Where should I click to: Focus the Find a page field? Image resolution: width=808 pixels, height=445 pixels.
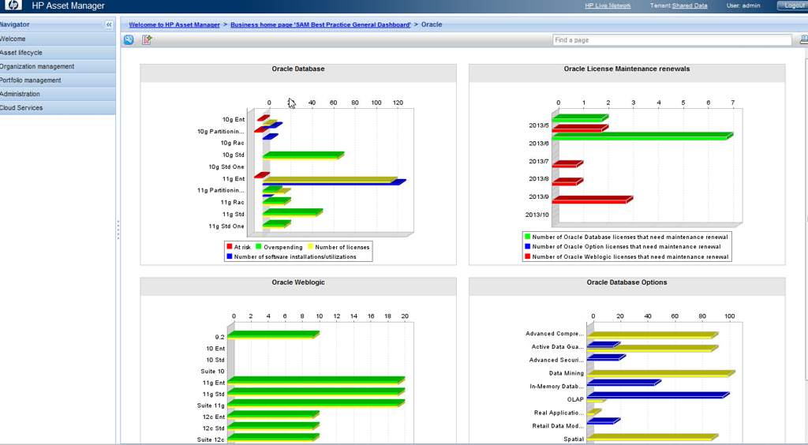672,39
